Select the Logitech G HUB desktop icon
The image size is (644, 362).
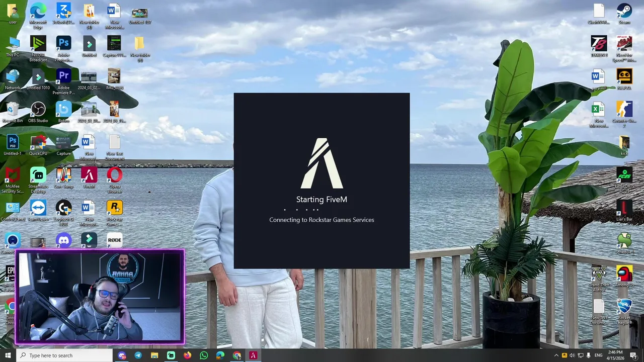pyautogui.click(x=63, y=214)
